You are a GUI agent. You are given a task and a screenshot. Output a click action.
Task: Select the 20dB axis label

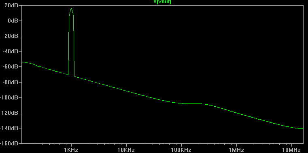11,5
